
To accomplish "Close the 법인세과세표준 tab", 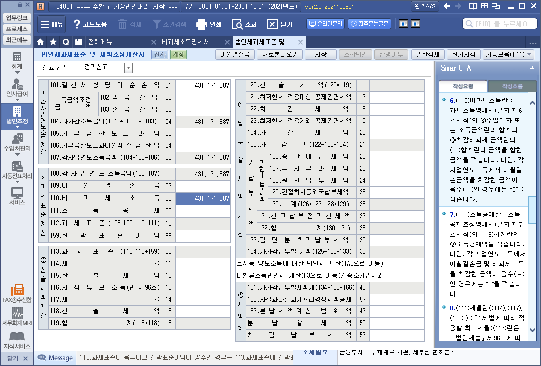I will click(300, 42).
